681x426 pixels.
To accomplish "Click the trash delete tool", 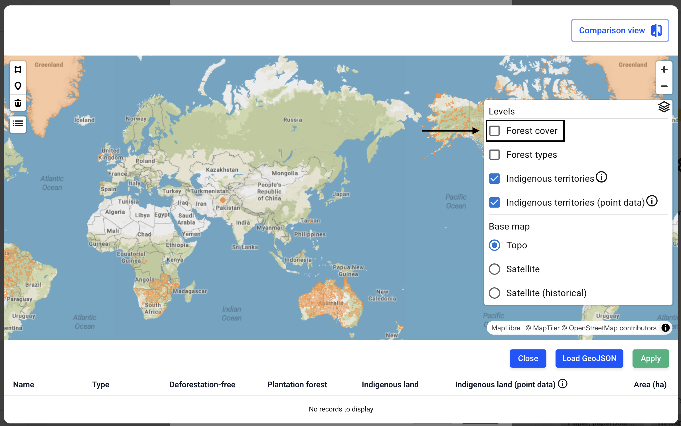I will [x=18, y=103].
